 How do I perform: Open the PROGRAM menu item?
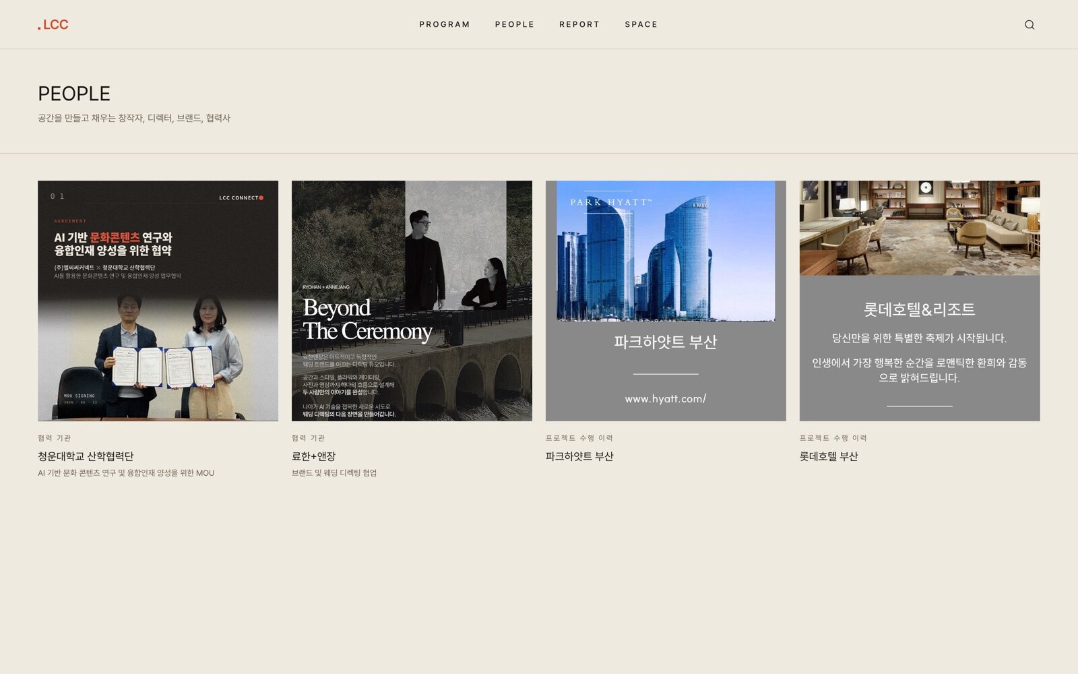click(445, 24)
